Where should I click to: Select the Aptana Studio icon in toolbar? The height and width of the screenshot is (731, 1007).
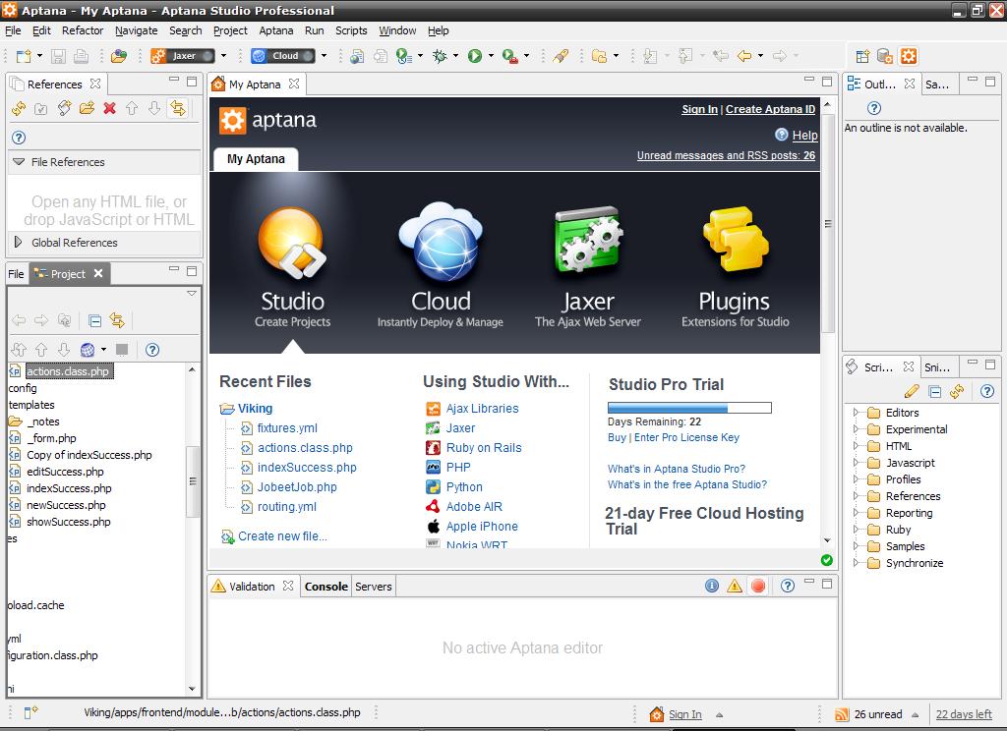coord(907,56)
